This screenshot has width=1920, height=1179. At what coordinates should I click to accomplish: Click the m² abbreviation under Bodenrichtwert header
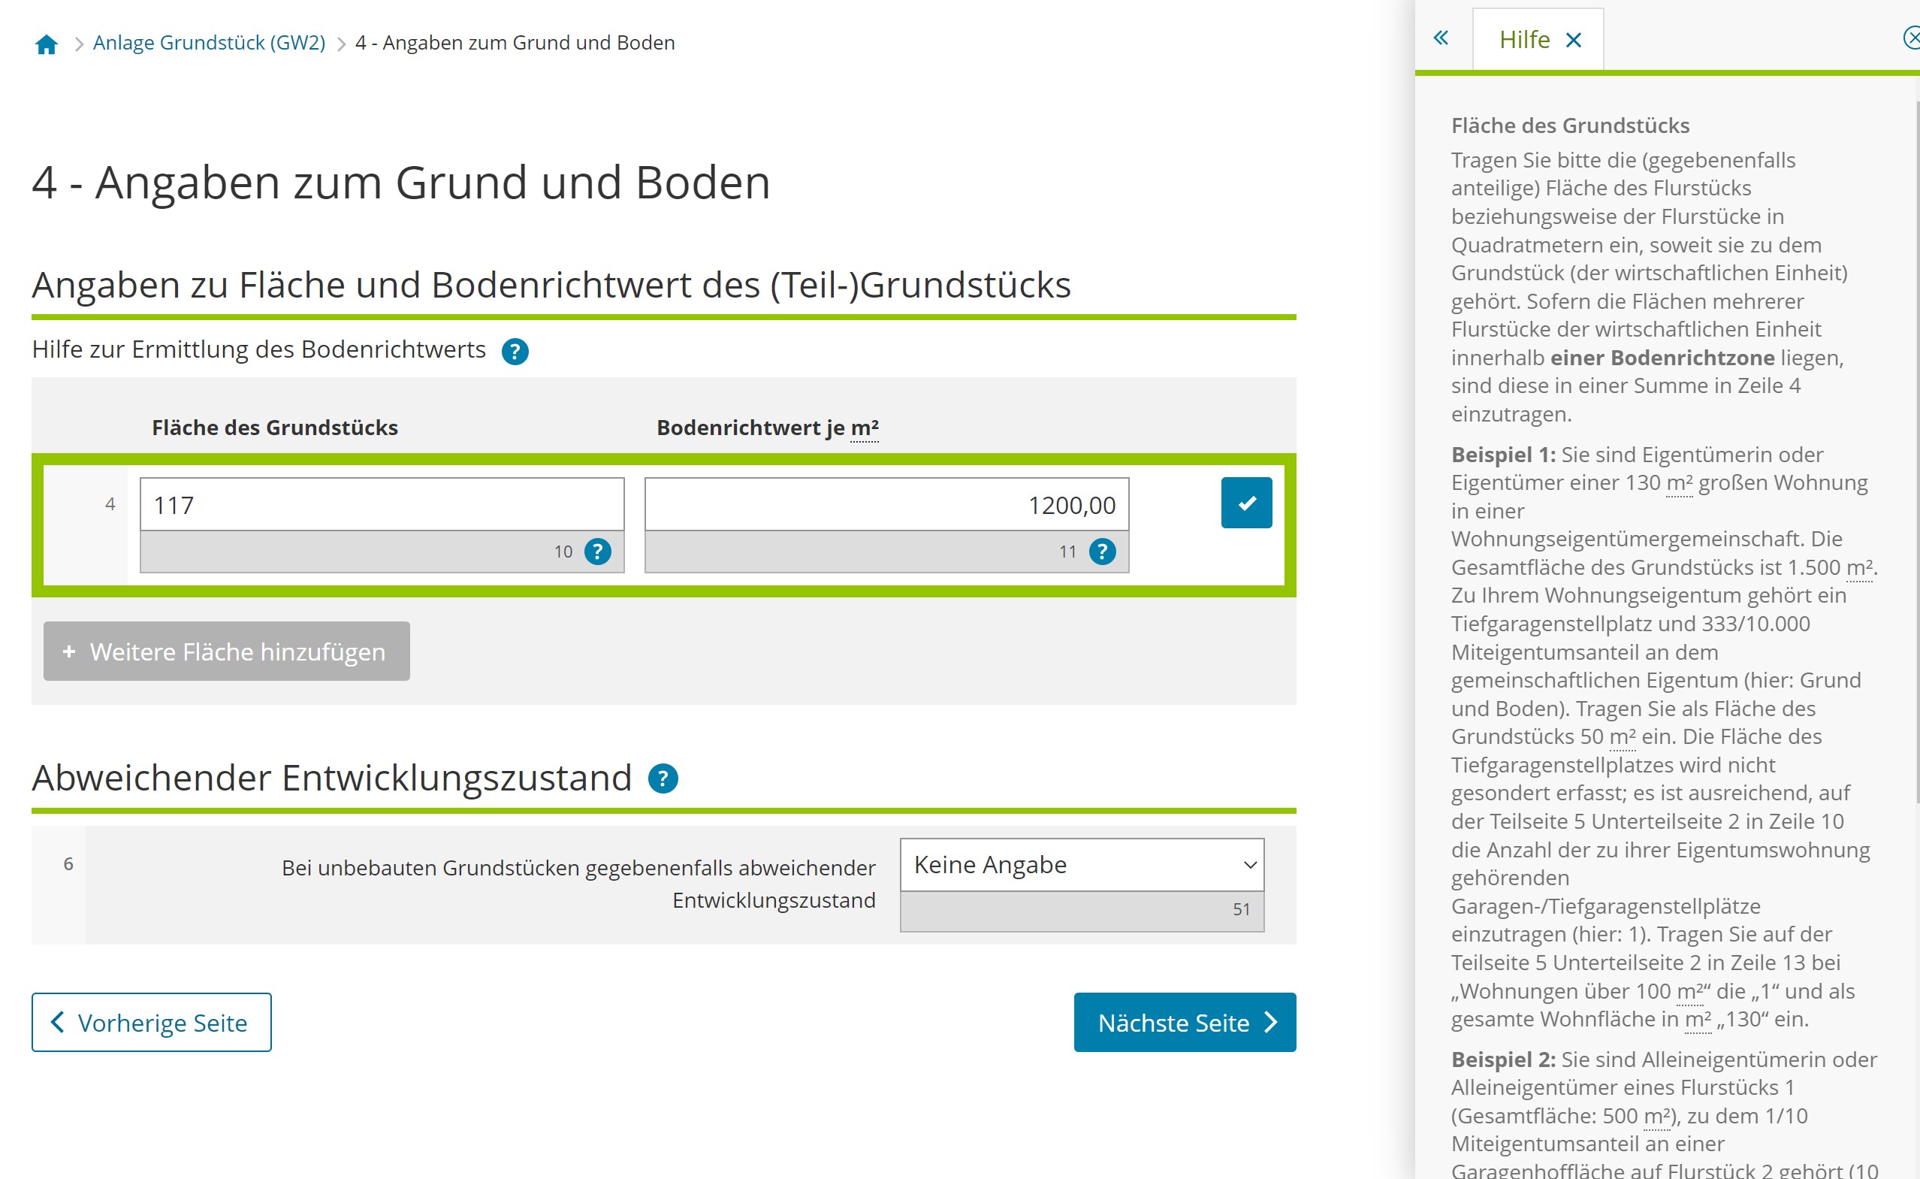pos(865,428)
